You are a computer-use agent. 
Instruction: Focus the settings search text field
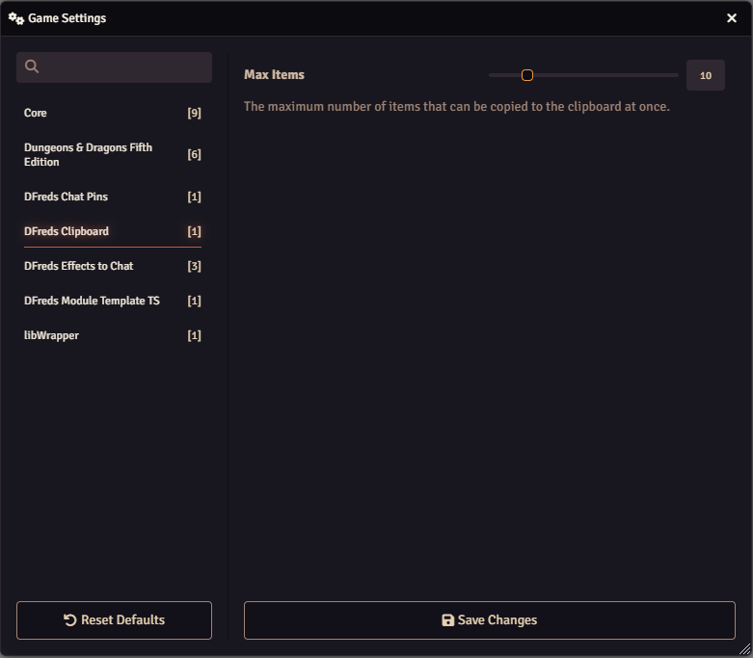pyautogui.click(x=123, y=67)
